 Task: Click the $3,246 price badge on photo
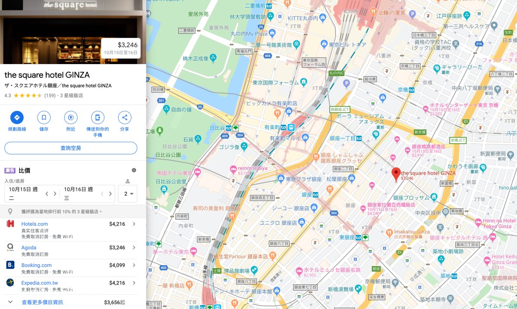click(x=121, y=48)
